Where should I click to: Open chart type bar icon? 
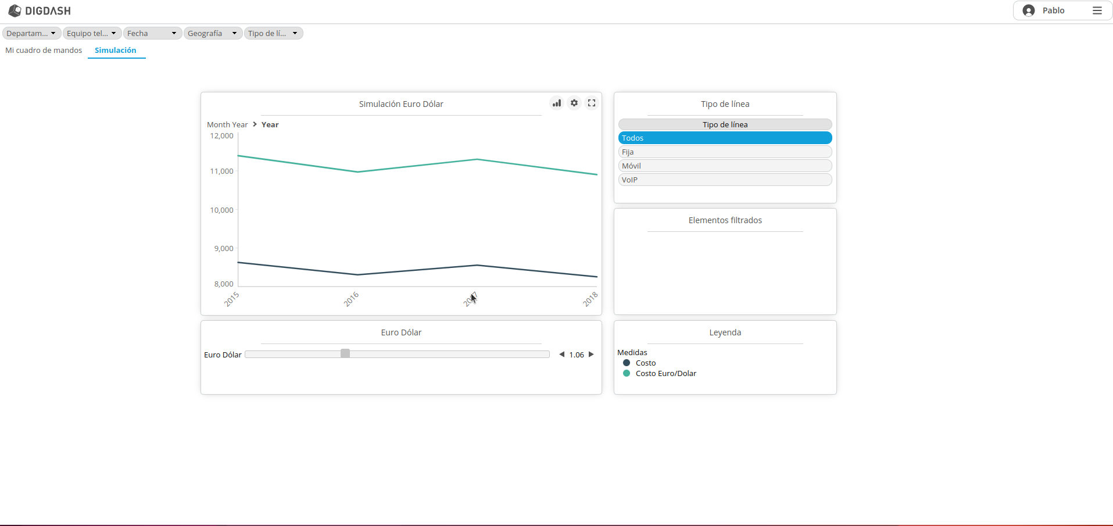point(557,103)
